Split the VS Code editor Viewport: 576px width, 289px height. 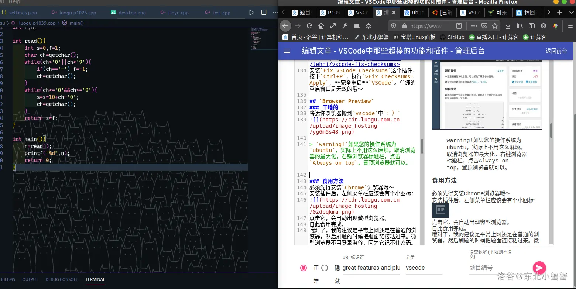(264, 12)
